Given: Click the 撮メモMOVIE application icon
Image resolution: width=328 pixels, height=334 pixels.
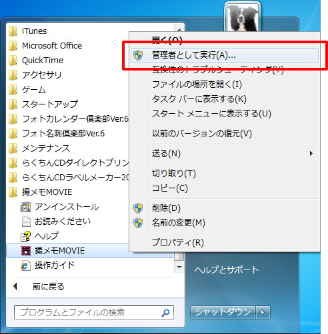Looking at the screenshot, I should (x=26, y=251).
